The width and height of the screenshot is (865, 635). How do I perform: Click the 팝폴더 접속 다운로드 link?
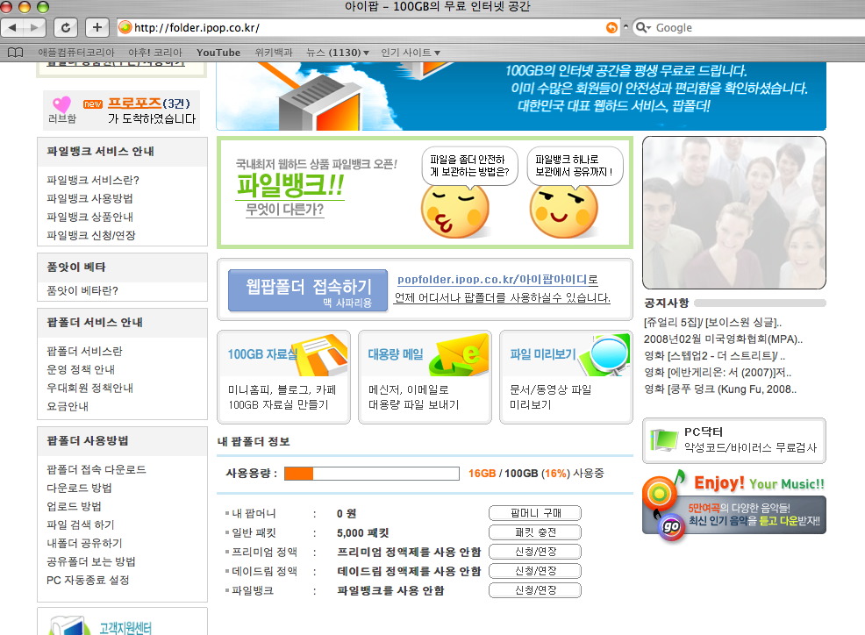pos(97,469)
